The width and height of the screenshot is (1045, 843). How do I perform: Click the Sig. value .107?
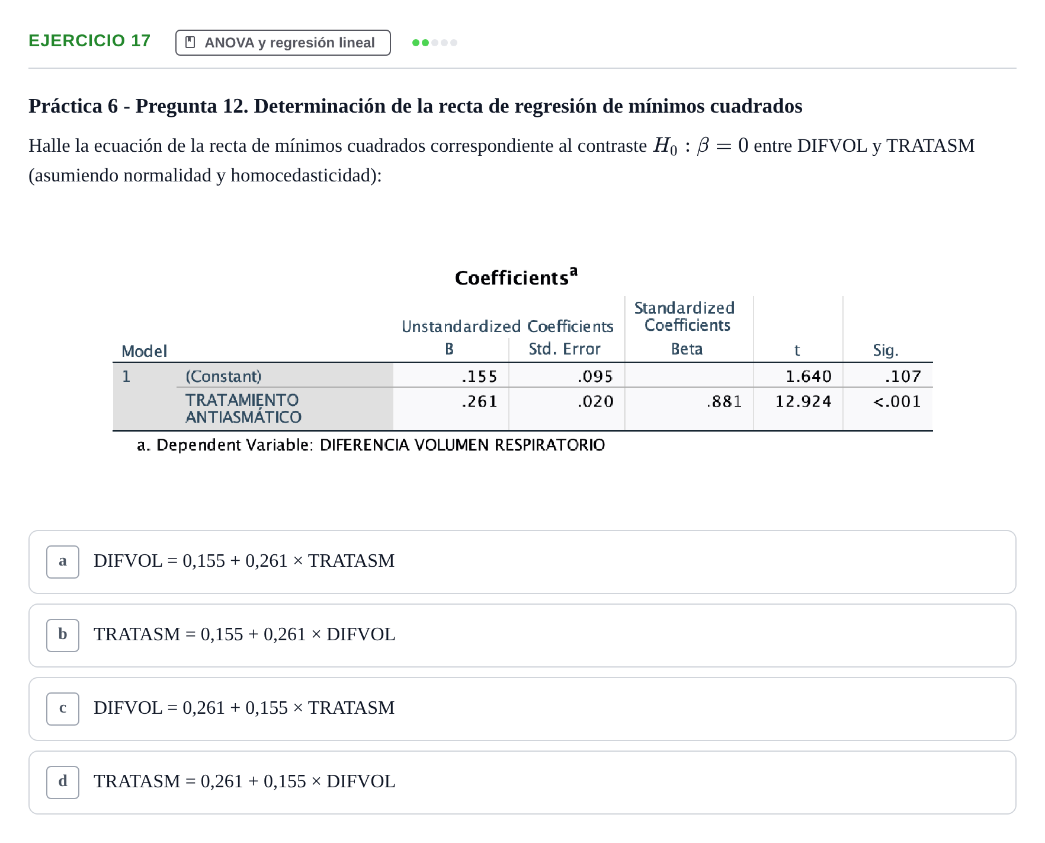(903, 376)
